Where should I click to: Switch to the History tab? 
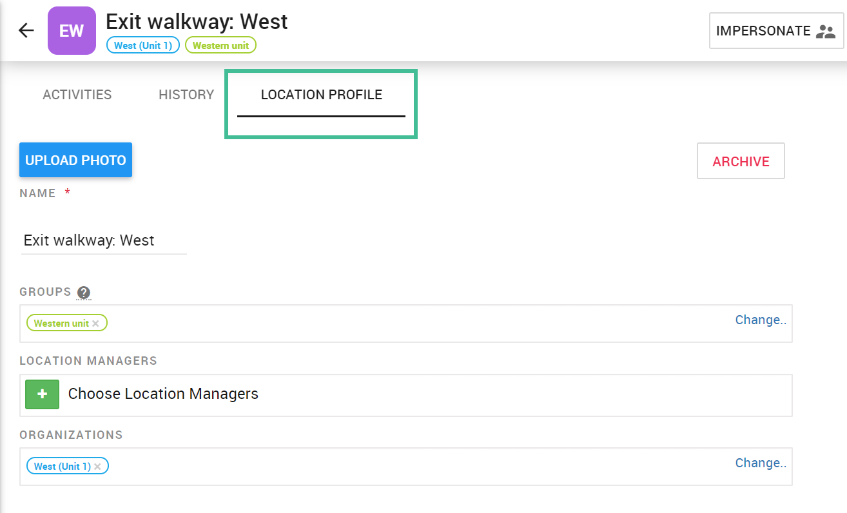(x=186, y=95)
